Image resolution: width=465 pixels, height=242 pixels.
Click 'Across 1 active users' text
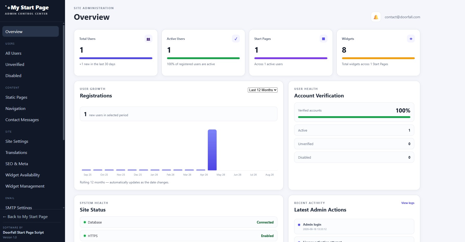[268, 64]
